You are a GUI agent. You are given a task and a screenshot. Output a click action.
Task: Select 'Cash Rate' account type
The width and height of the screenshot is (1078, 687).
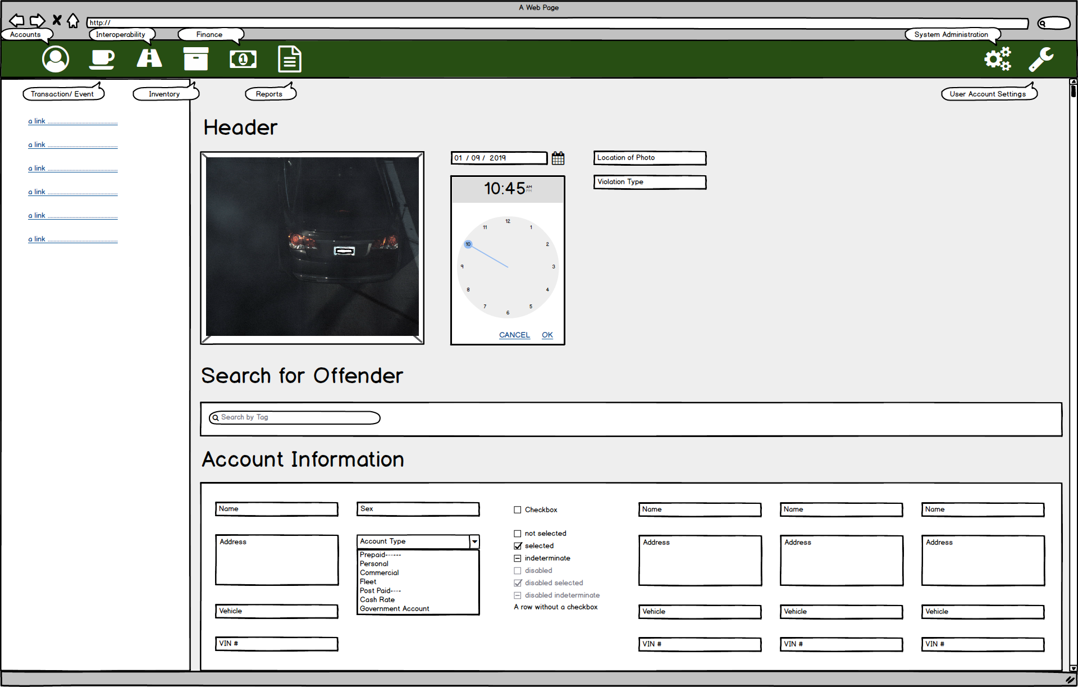point(377,600)
